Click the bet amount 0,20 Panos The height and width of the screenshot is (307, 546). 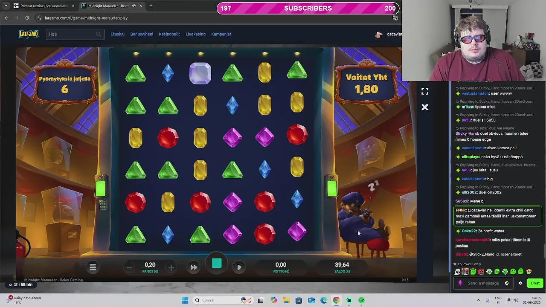150,267
